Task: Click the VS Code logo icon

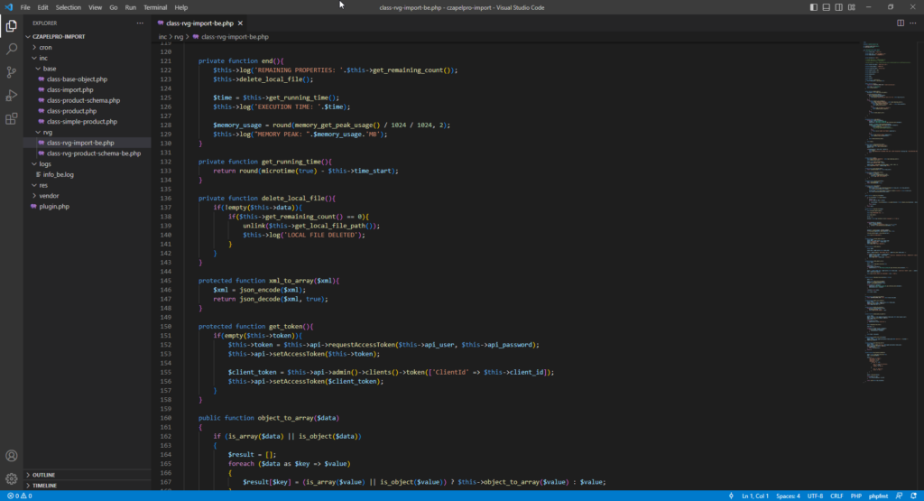Action: coord(8,7)
